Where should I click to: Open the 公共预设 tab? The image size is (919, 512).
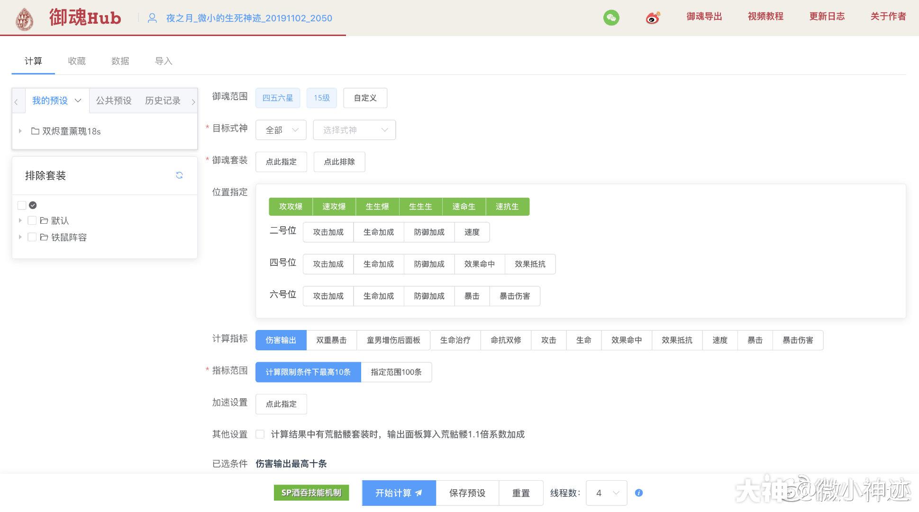coord(114,101)
